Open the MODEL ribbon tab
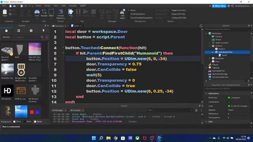 coord(47,6)
